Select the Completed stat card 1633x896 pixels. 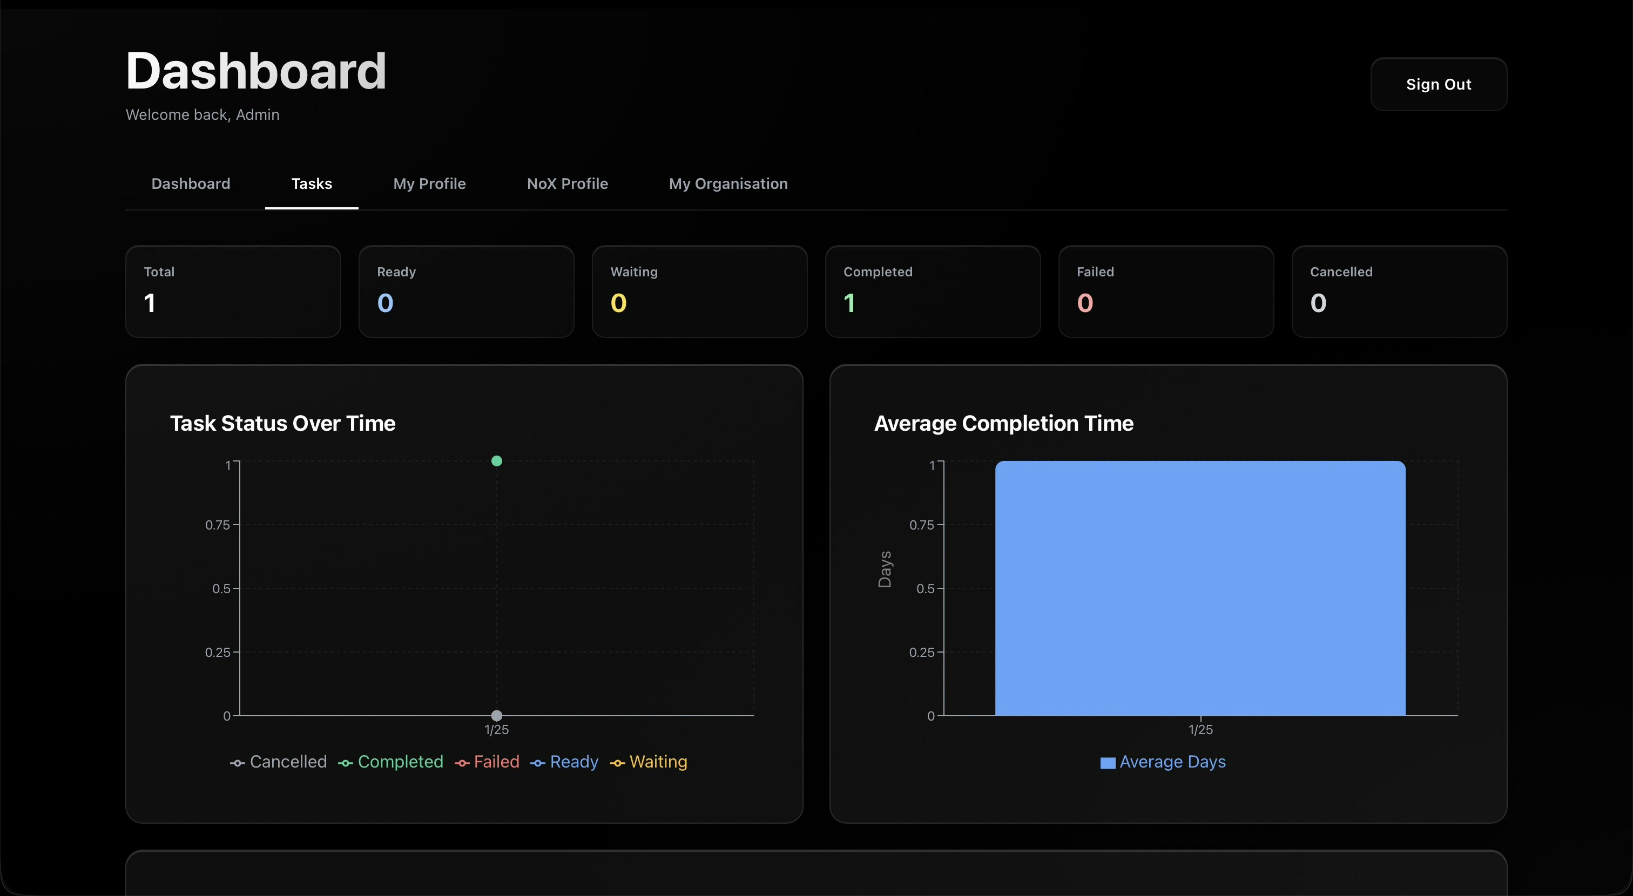[933, 291]
